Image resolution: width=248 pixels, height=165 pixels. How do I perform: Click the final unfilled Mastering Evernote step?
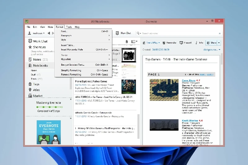click(62, 107)
